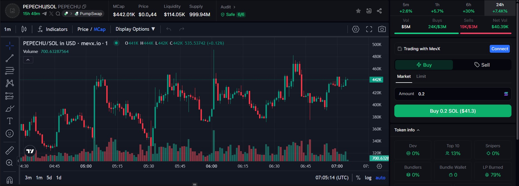This screenshot has width=519, height=186.
Task: Open the PumpSwap pool badge
Action: coord(88,14)
